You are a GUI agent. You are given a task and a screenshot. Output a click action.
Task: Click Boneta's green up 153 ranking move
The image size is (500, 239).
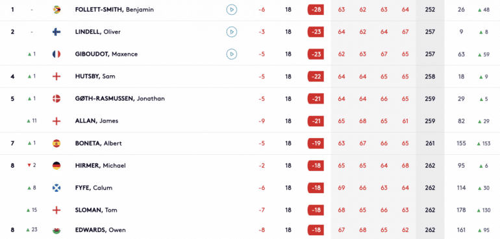click(484, 144)
